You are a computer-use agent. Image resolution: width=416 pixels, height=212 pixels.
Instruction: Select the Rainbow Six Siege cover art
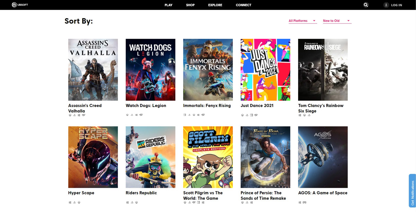pyautogui.click(x=323, y=70)
